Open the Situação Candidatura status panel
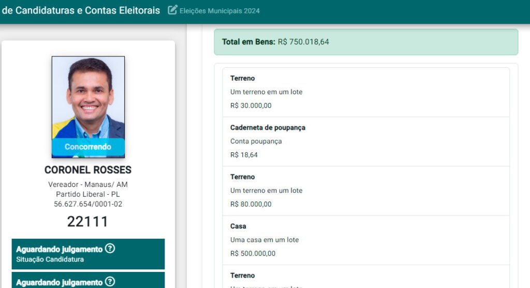The image size is (530, 288). tap(88, 254)
